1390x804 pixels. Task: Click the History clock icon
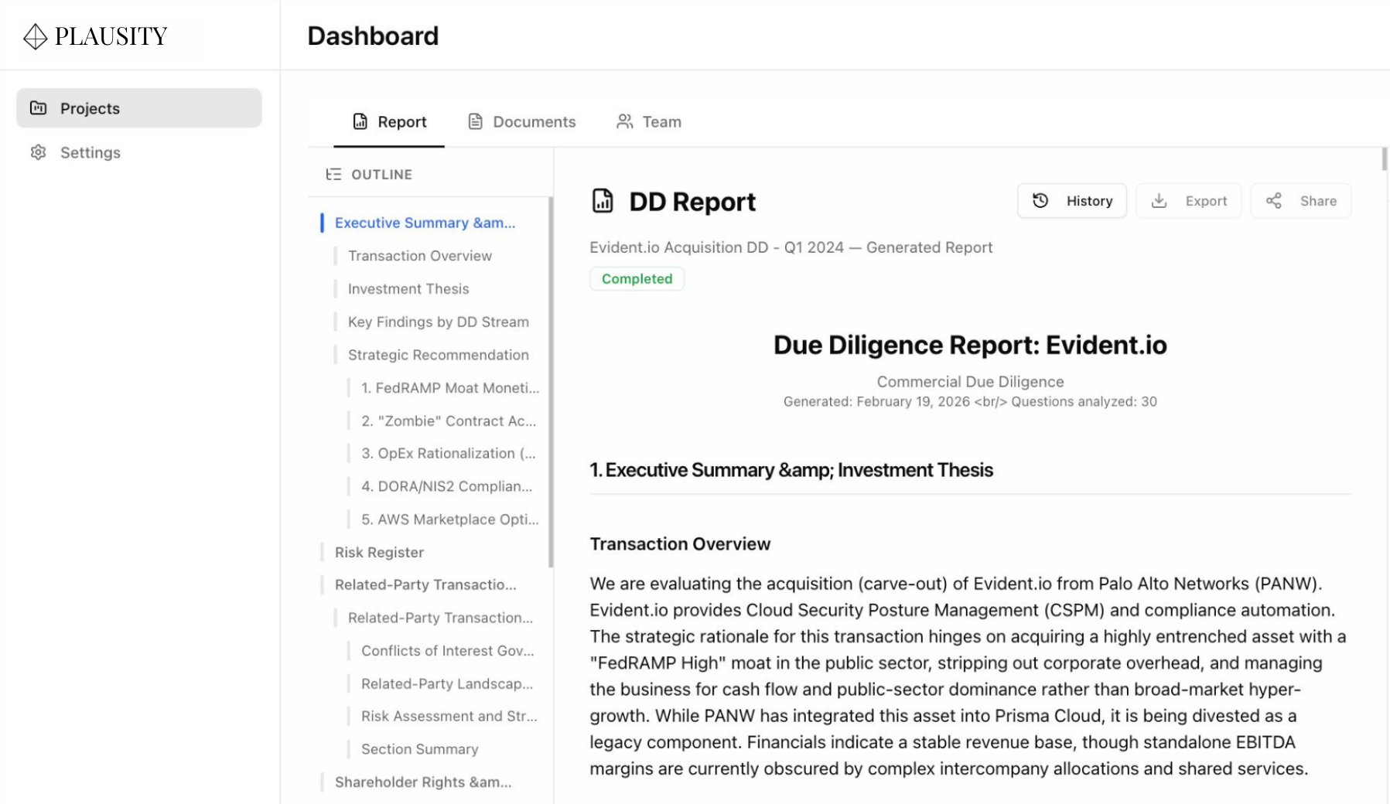(1040, 201)
